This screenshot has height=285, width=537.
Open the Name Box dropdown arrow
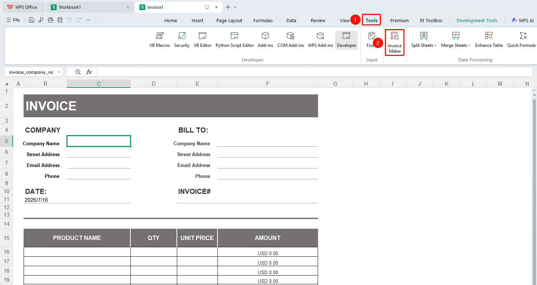tap(59, 72)
